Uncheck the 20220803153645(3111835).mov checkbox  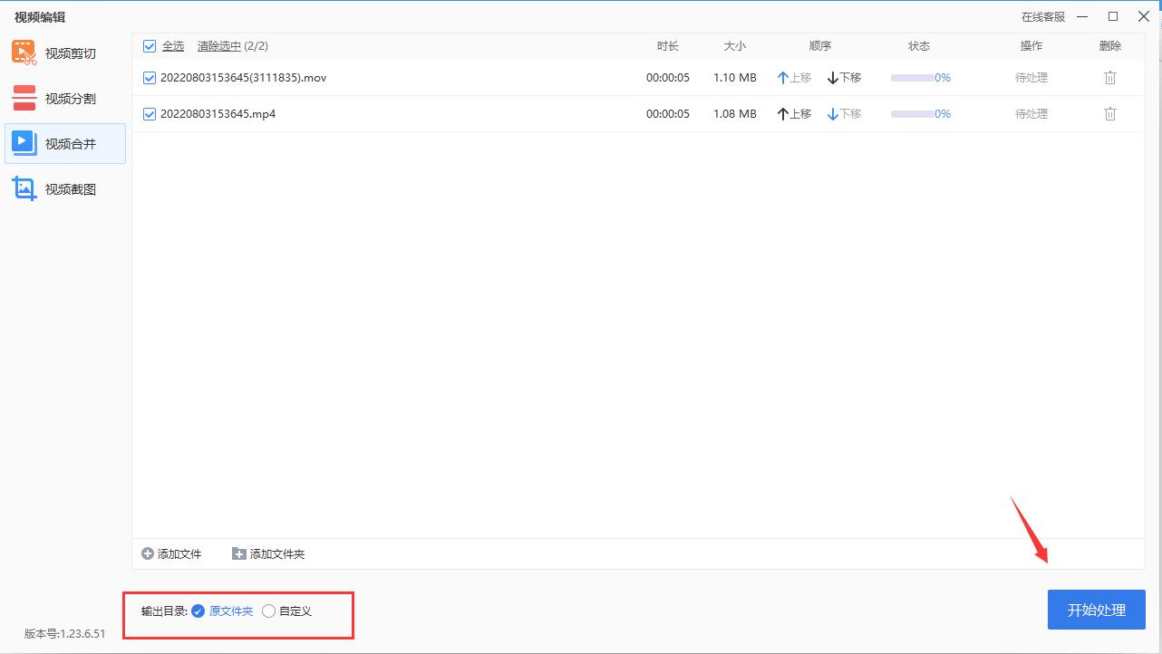pyautogui.click(x=150, y=78)
